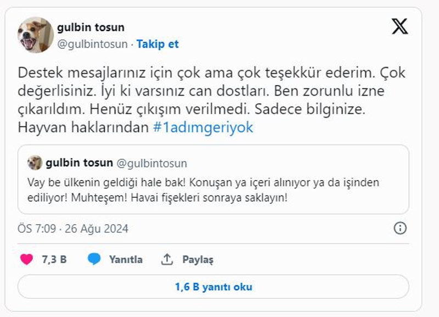Click @gulbintosun handle in quoted tweet
This screenshot has height=317, width=439.
(152, 163)
